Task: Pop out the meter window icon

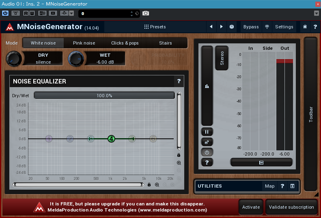Action: (x=207, y=142)
